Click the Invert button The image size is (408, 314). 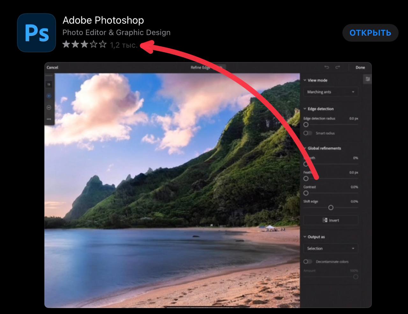[331, 220]
